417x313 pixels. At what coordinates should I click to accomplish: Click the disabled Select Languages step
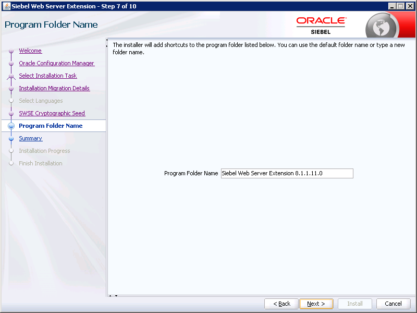(41, 101)
